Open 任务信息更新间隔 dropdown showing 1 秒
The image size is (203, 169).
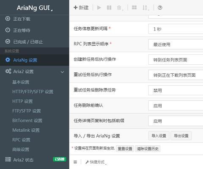[176, 29]
